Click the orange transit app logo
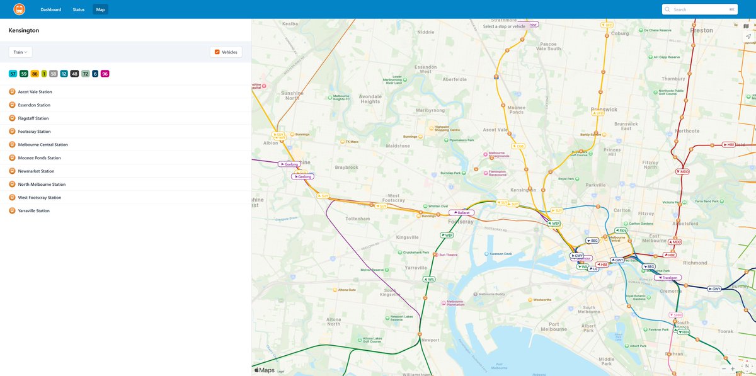Screen dimensions: 756x376 [x=19, y=9]
